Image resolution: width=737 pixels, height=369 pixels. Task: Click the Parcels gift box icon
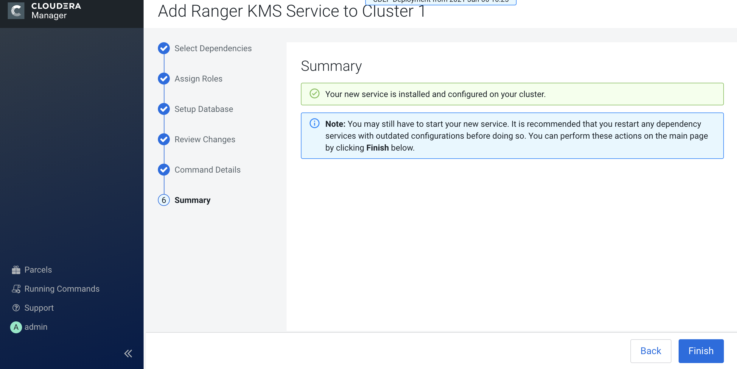[x=16, y=270]
